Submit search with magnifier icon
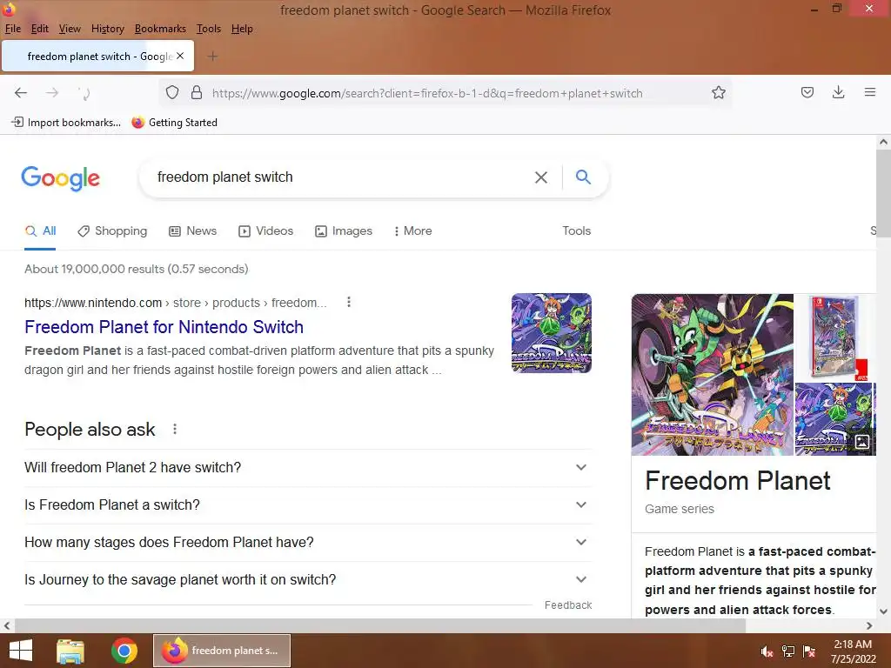 [583, 177]
